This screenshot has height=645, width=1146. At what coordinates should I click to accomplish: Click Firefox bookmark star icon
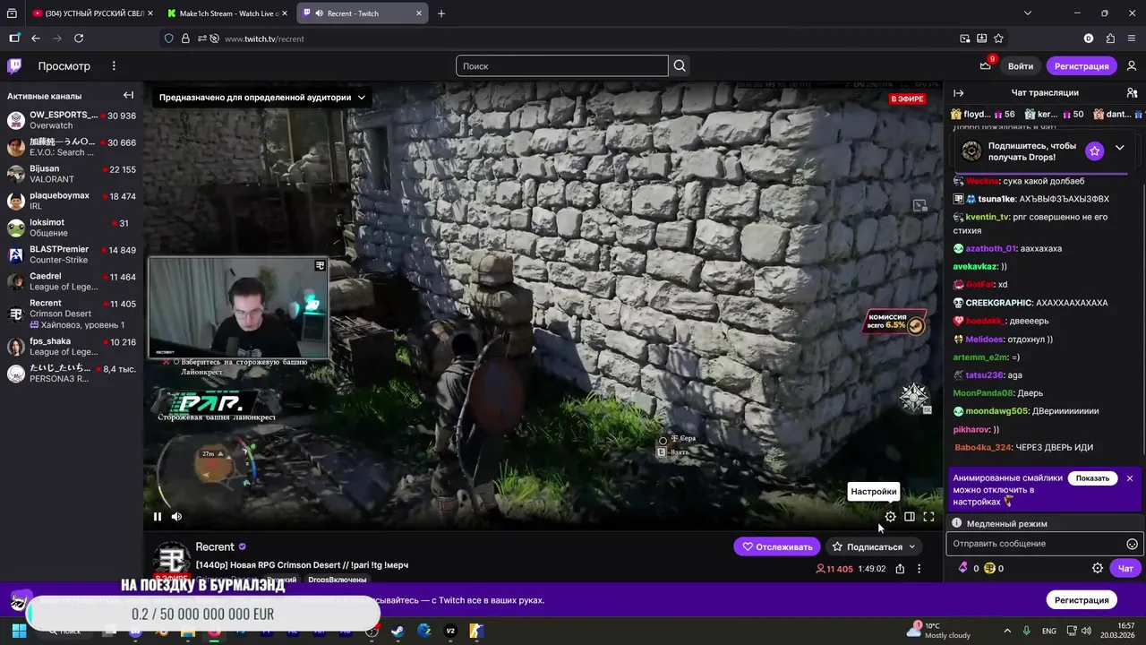click(998, 39)
